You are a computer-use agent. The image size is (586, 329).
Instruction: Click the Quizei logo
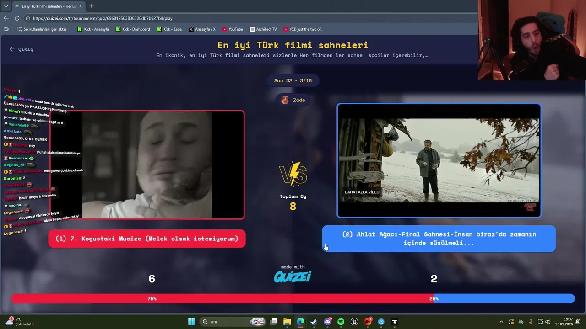293,276
